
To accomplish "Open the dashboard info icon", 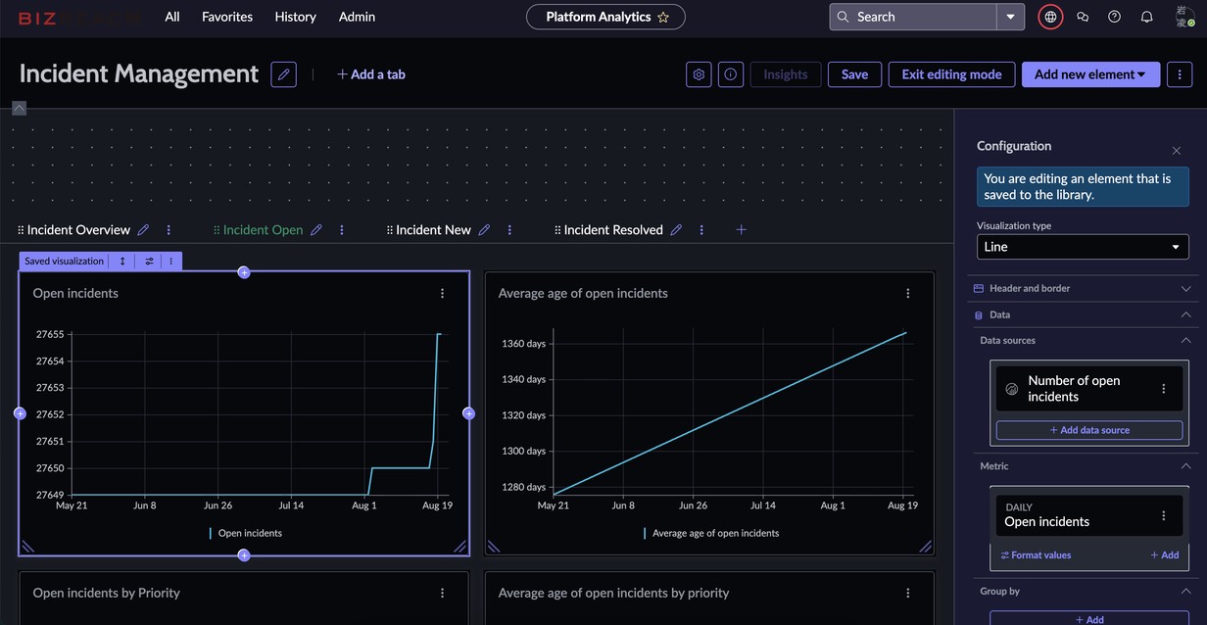I will tap(730, 74).
